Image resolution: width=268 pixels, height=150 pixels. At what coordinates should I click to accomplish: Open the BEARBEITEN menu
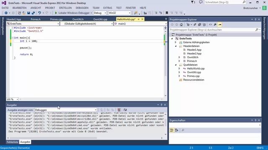point(20,8)
